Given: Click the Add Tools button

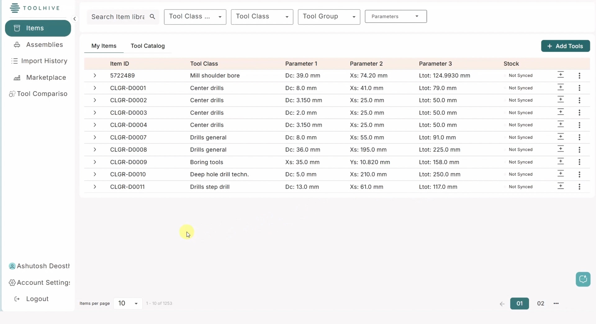Looking at the screenshot, I should point(565,46).
